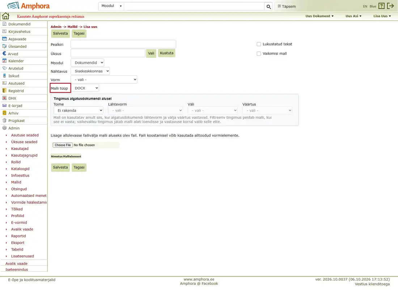Open the Uus Asi menu
Screen dimensions: 398x291
pyautogui.click(x=353, y=16)
